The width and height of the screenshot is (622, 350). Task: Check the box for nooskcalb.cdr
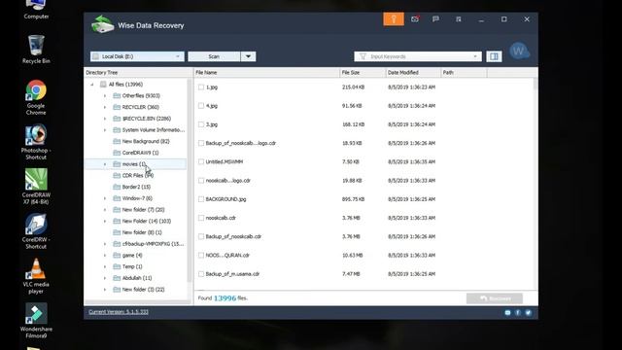coord(201,218)
